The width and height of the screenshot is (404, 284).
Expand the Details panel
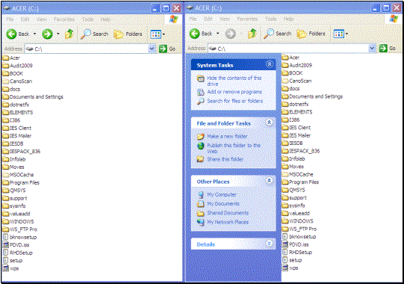[x=269, y=243]
